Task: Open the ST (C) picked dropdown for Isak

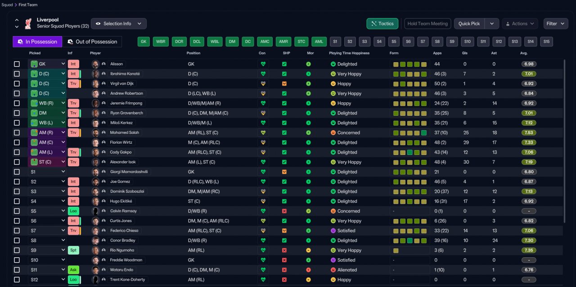Action: click(47, 162)
